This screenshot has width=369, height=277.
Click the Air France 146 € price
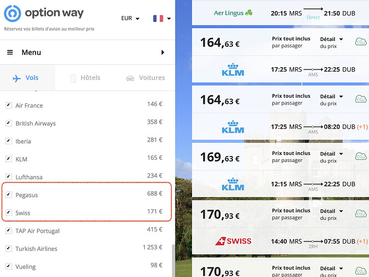click(x=155, y=104)
